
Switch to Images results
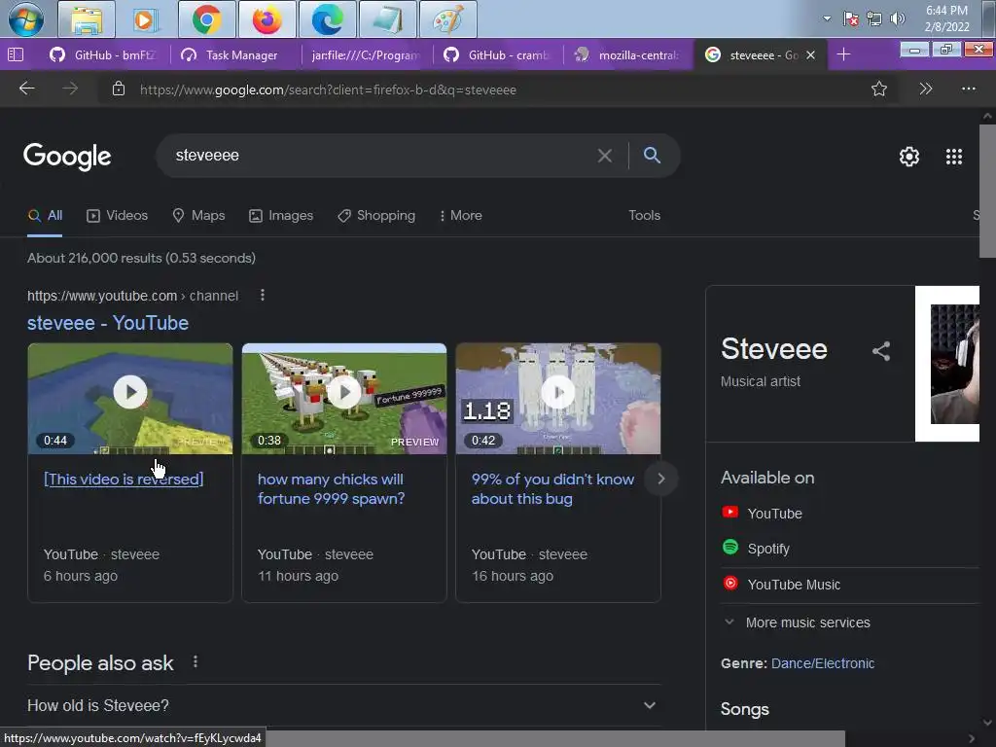click(x=281, y=216)
